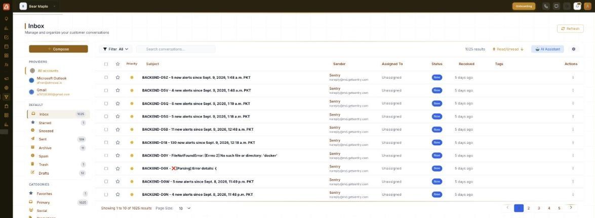Click the app logo in top-left corner

pyautogui.click(x=6, y=6)
